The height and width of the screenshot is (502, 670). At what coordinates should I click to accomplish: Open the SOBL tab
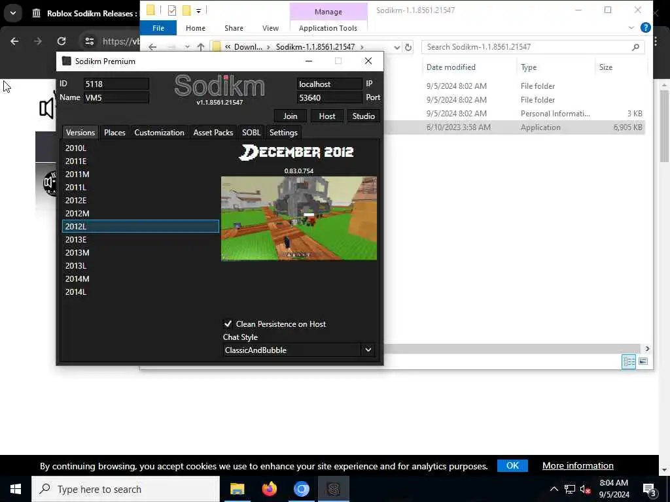251,132
